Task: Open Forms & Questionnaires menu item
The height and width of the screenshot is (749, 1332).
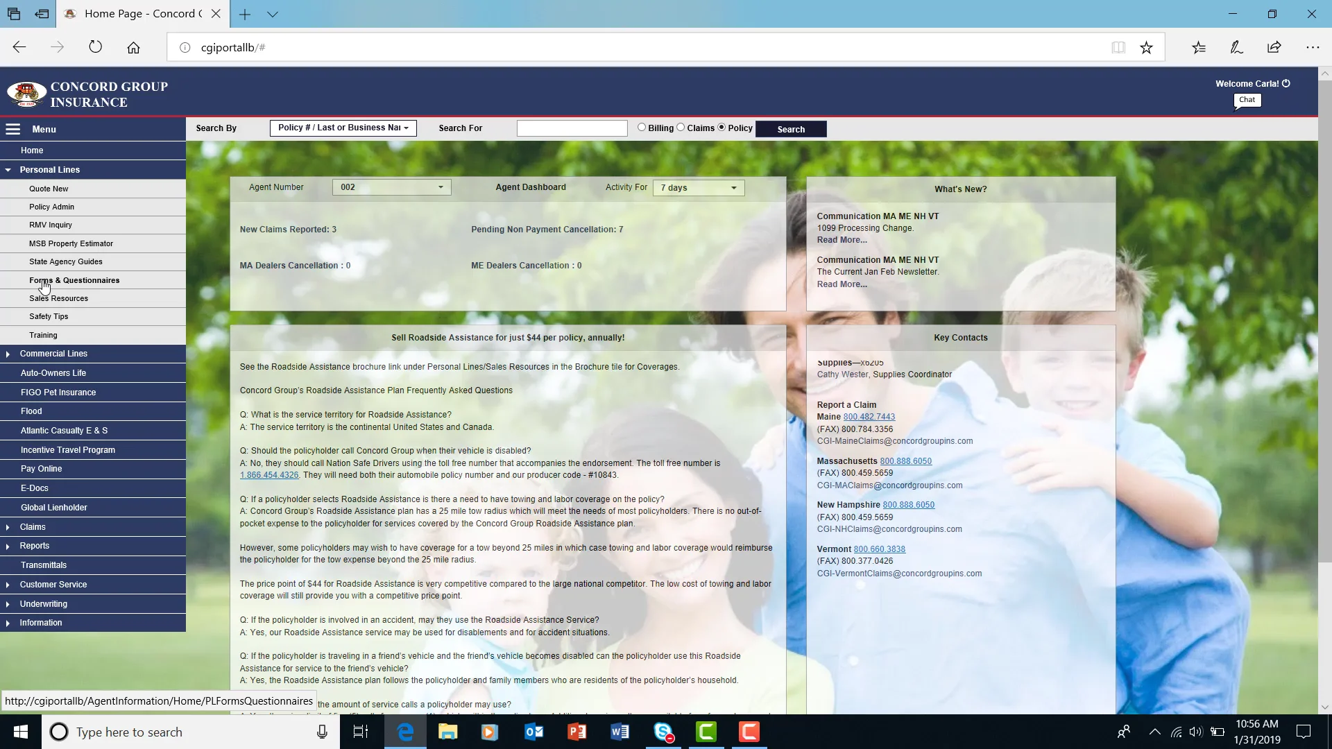Action: pos(74,280)
